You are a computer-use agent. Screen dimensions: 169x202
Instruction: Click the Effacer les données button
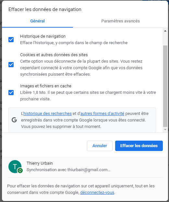pos(139,146)
